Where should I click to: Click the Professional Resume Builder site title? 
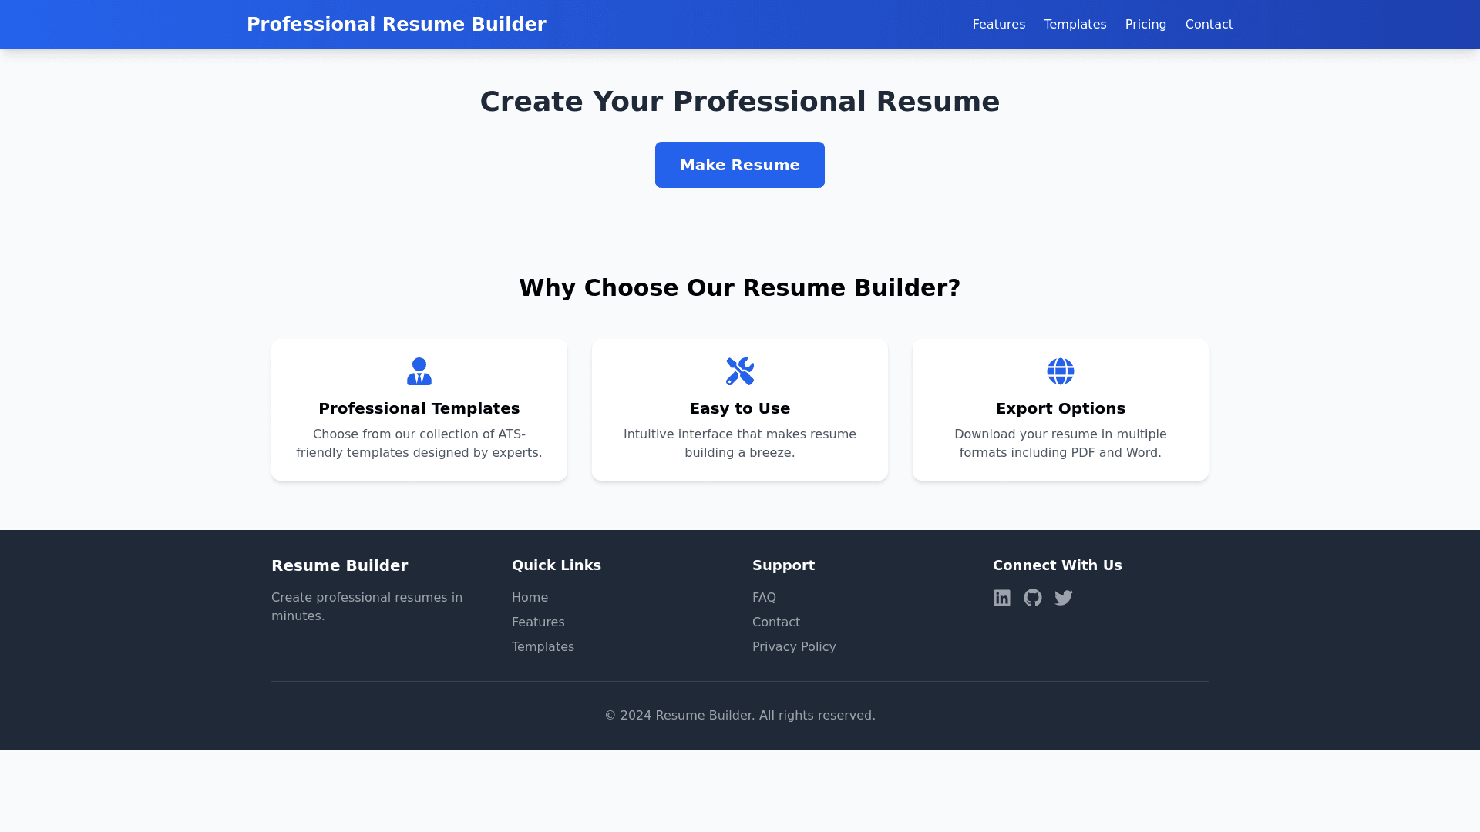point(396,25)
